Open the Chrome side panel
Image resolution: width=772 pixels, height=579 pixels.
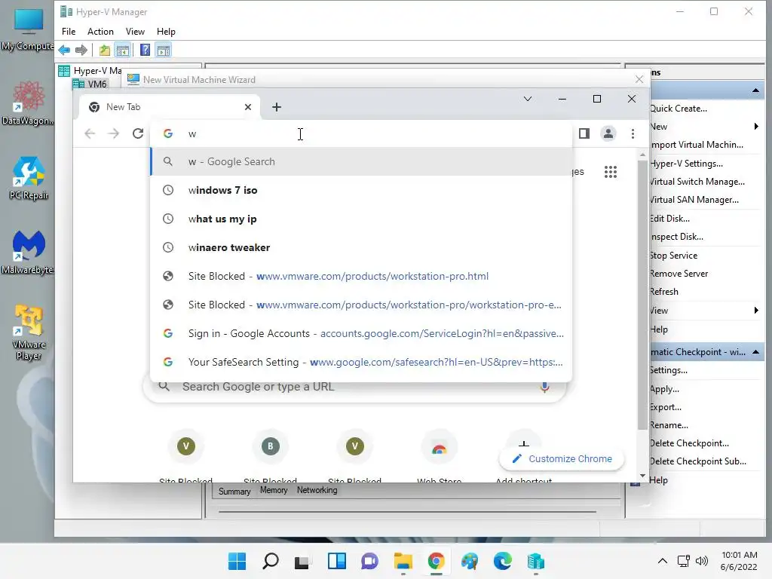click(x=584, y=133)
